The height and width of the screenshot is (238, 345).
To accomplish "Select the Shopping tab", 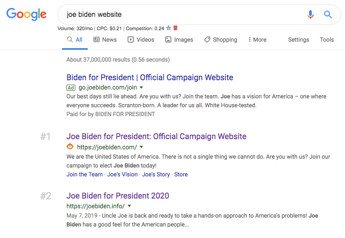I will [x=221, y=39].
